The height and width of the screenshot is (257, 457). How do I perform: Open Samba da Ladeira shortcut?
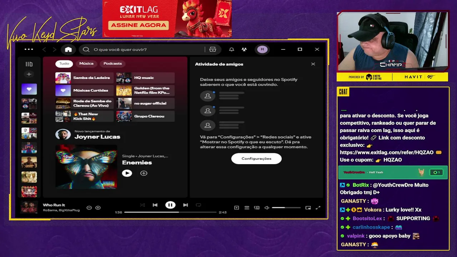[84, 78]
